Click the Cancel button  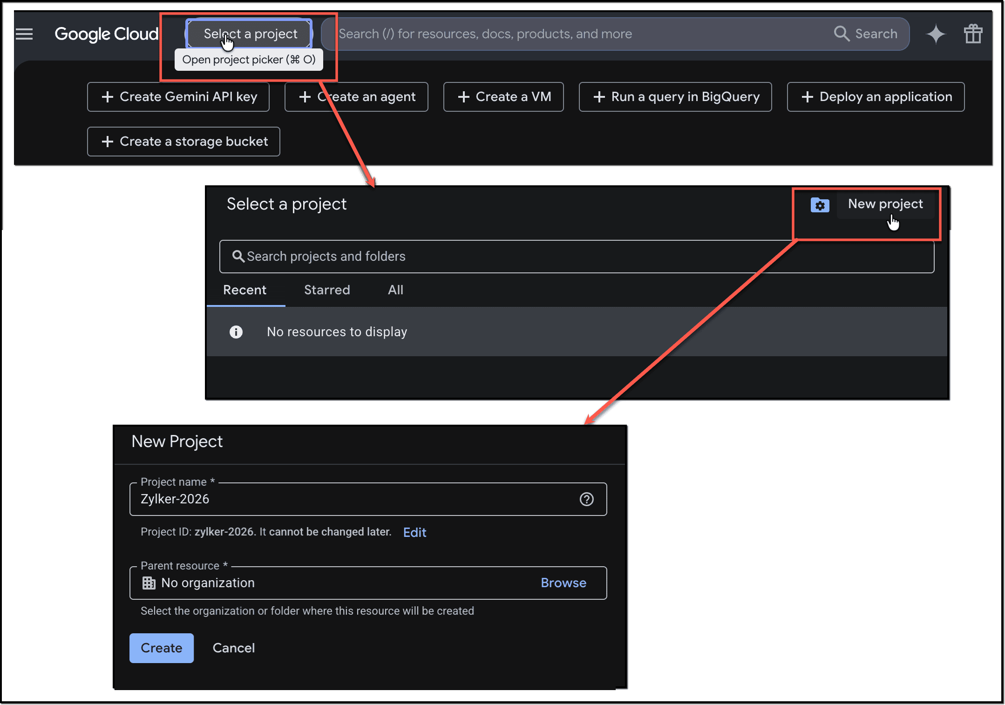coord(234,648)
